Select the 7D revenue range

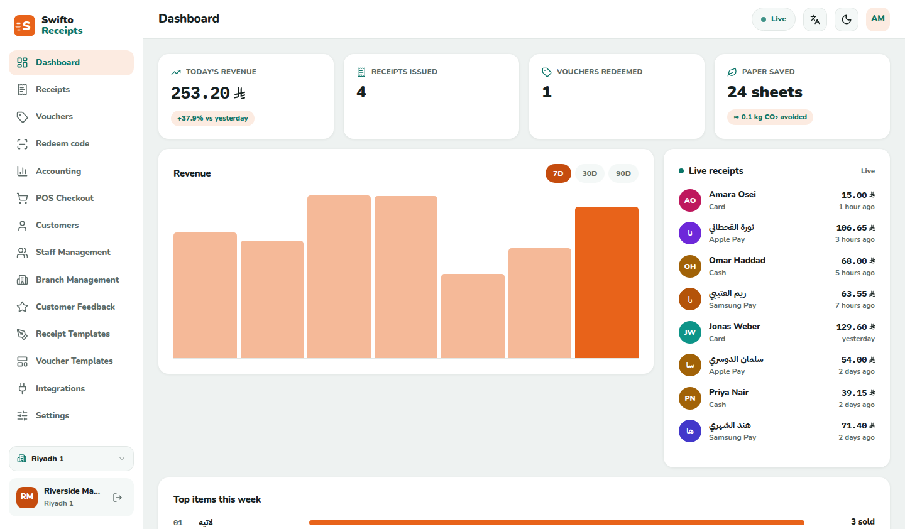(x=558, y=173)
